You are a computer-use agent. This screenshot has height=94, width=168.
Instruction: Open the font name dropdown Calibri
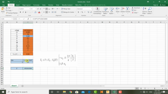pos(30,9)
